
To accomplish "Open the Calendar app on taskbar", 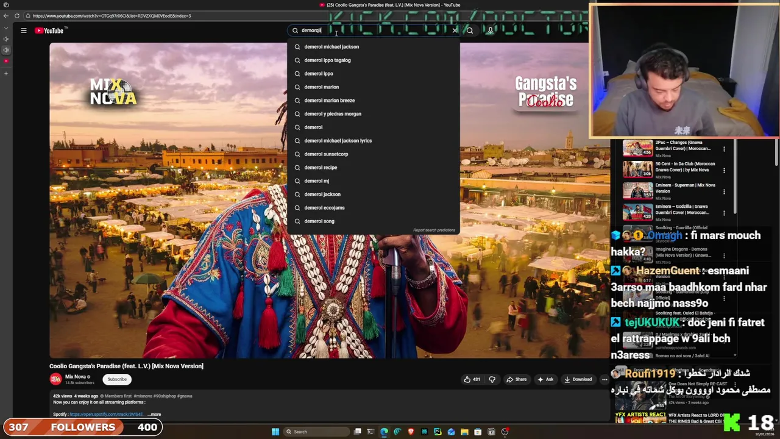I will coord(492,432).
